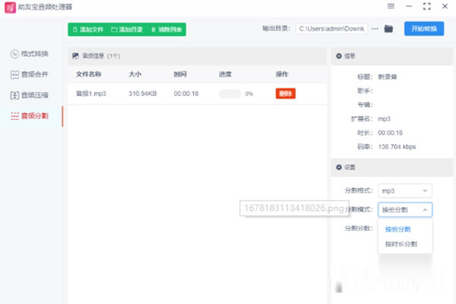Click the gear icon beside 设置
The height and width of the screenshot is (304, 456).
tap(339, 167)
